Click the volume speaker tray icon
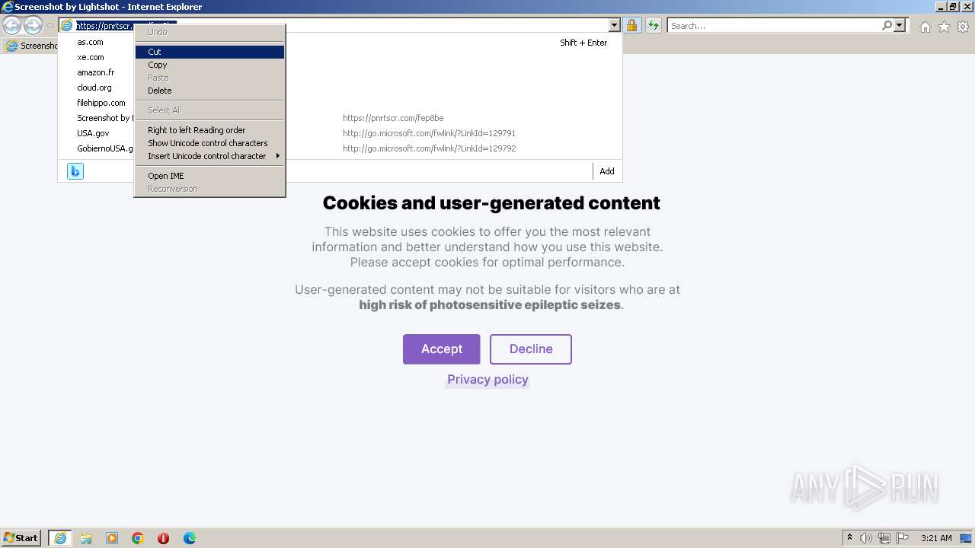The height and width of the screenshot is (548, 975). tap(866, 538)
